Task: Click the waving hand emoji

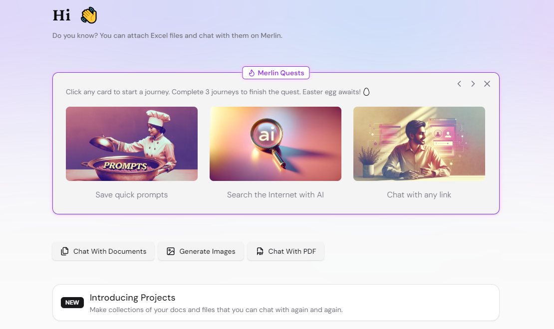Action: [89, 15]
